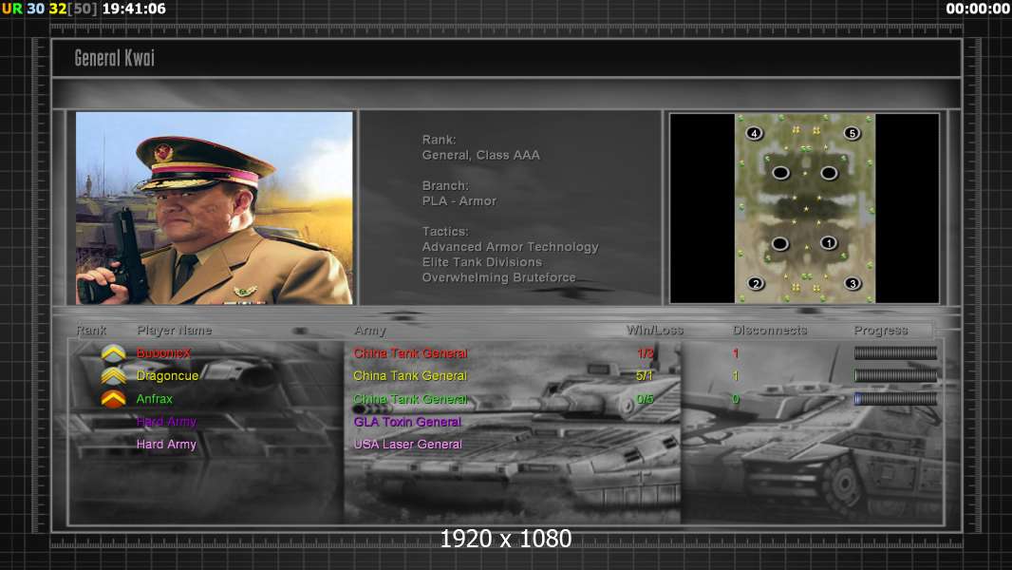Click 'Advanced Armor Technology' tactic
Viewport: 1012px width, 570px height.
(x=510, y=247)
